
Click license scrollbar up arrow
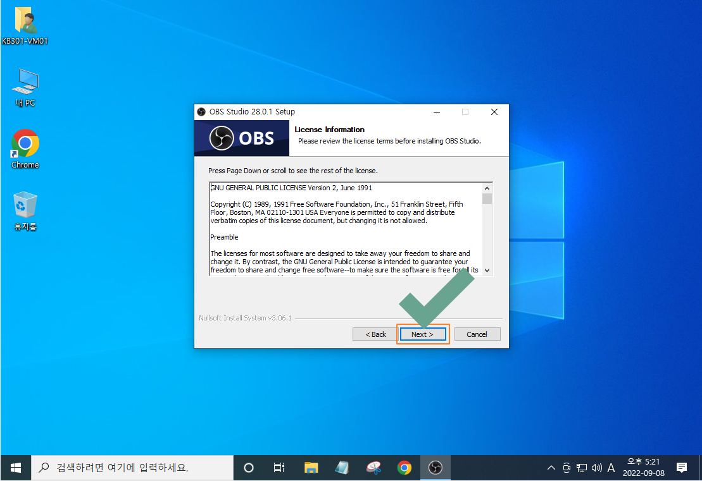487,188
